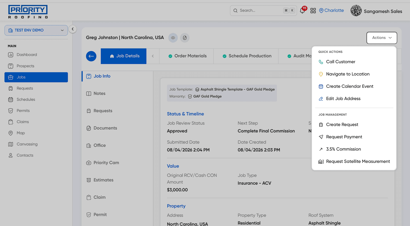This screenshot has height=226, width=410.
Task: Click the 3.5% Commission arrow icon
Action: pyautogui.click(x=321, y=149)
